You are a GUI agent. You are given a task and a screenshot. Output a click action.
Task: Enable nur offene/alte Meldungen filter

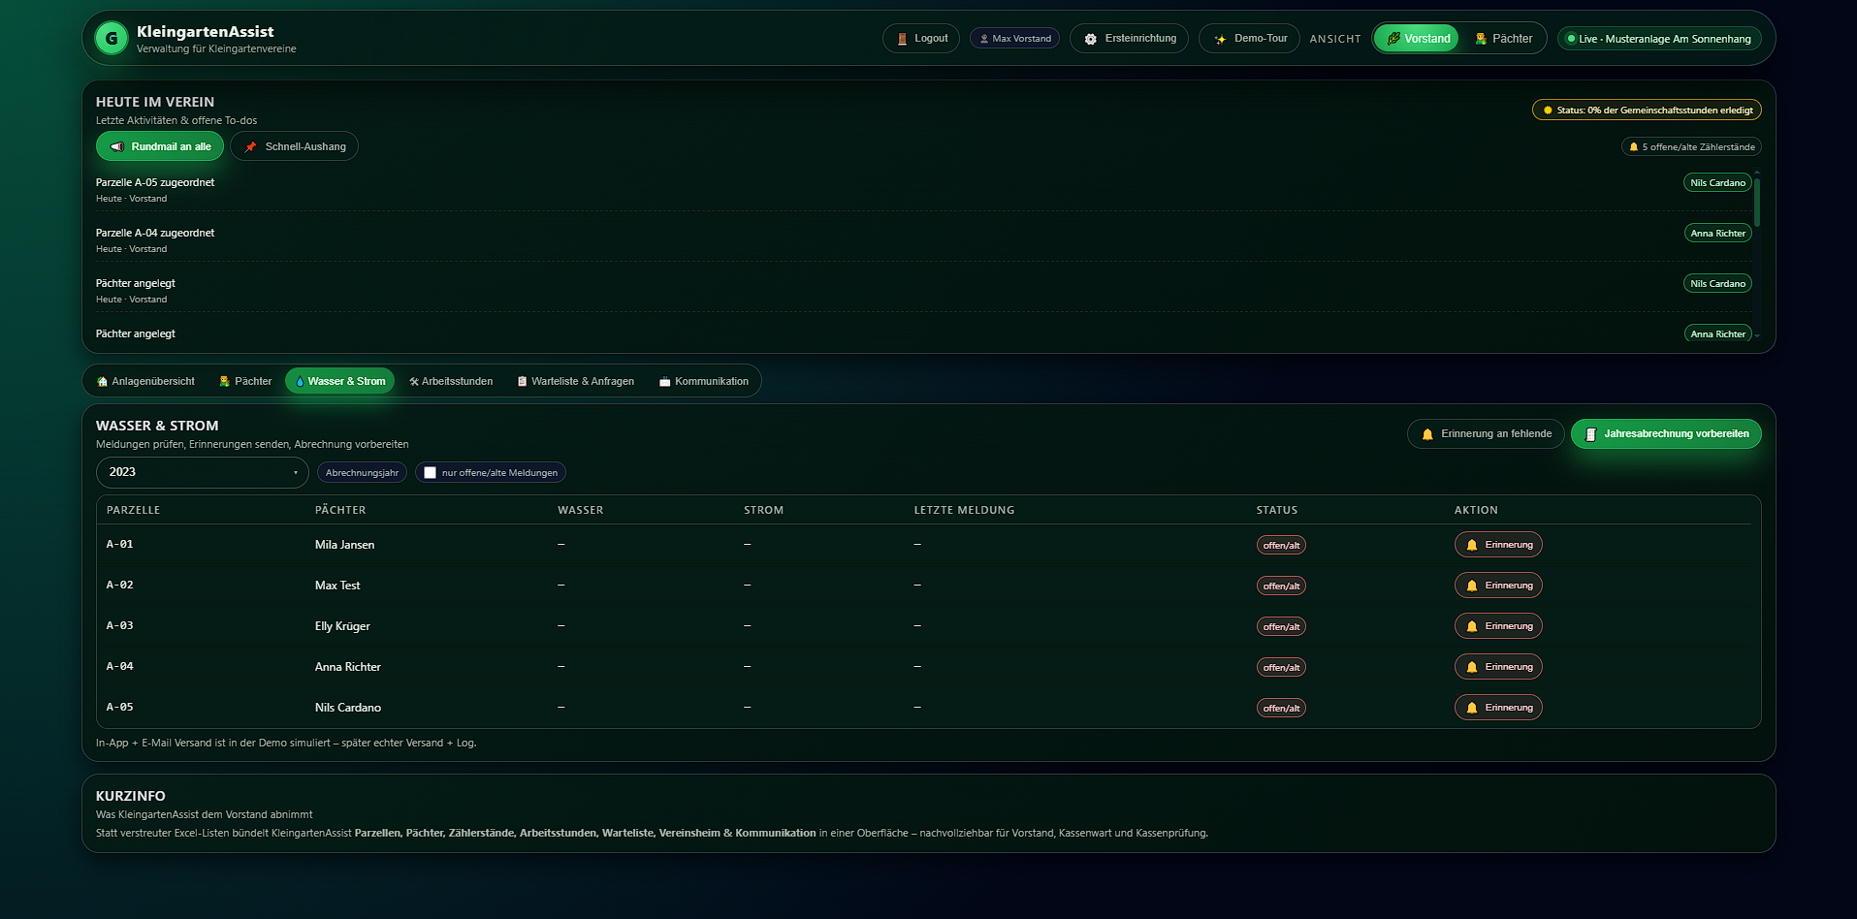(x=430, y=472)
